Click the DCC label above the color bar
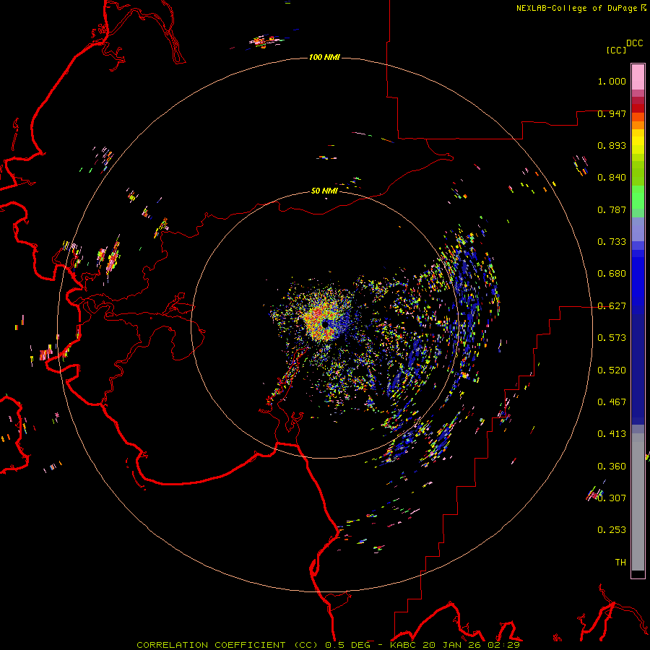This screenshot has width=650, height=650. 635,43
